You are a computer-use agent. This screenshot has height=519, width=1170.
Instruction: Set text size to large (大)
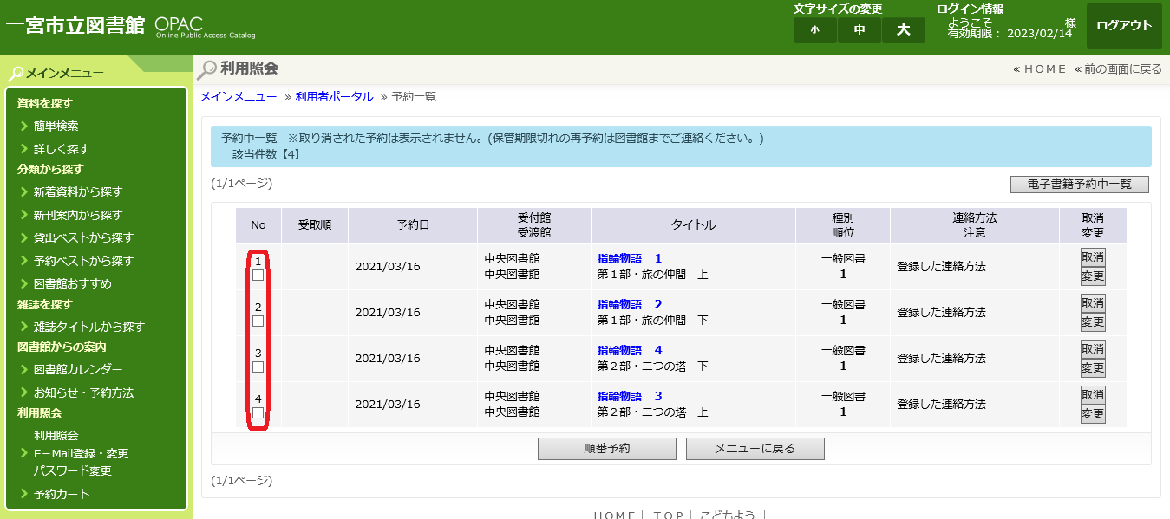coord(904,30)
